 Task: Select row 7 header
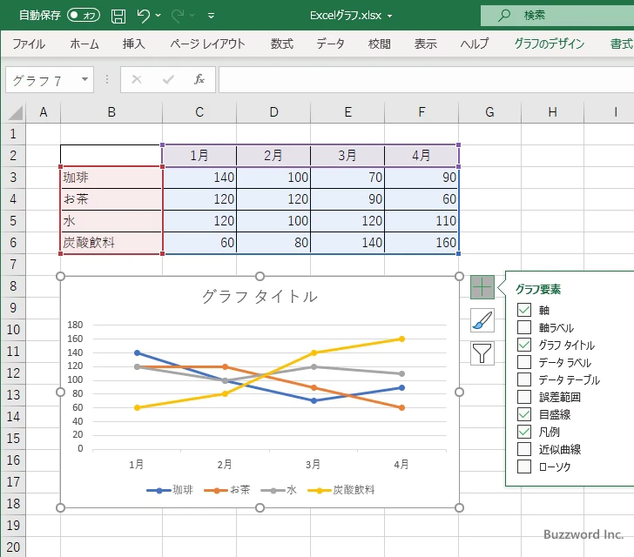pyautogui.click(x=13, y=265)
